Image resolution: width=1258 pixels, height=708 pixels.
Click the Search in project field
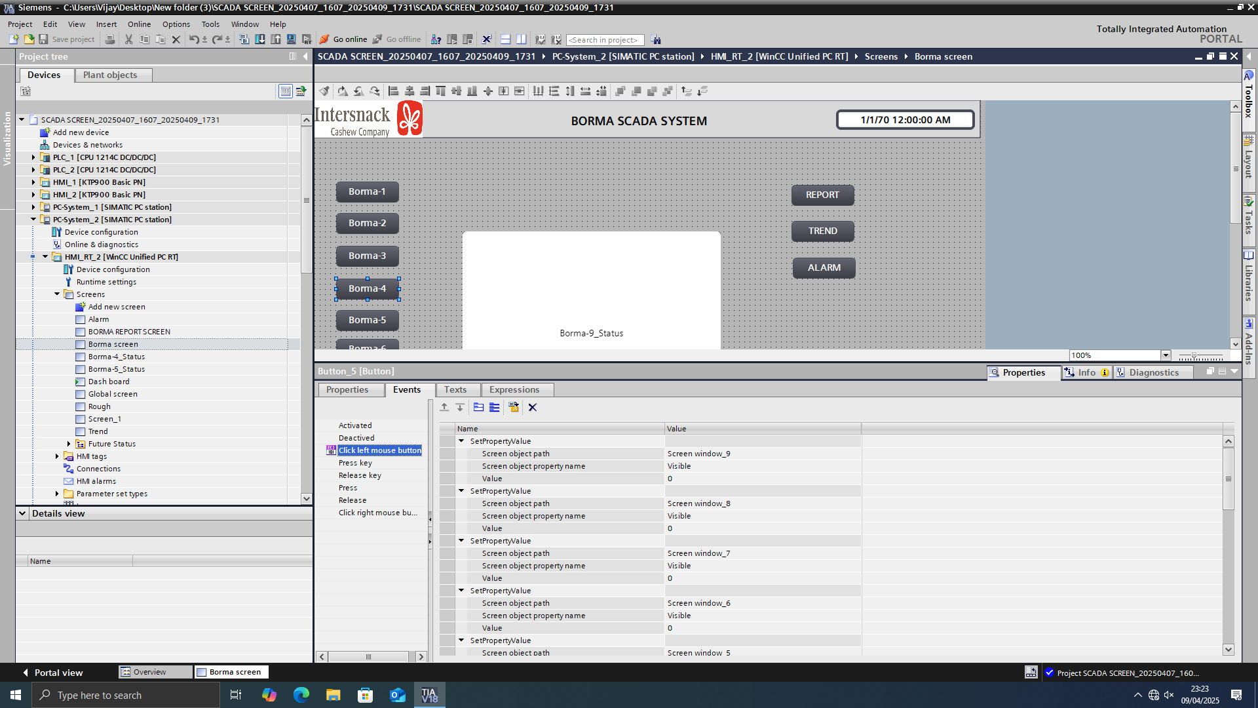click(604, 40)
